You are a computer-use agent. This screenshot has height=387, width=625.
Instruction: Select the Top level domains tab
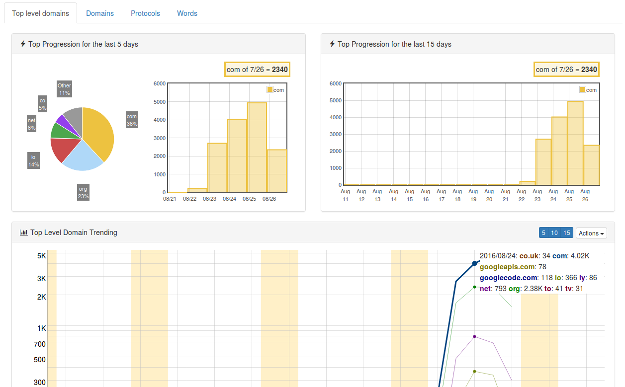[x=41, y=13]
